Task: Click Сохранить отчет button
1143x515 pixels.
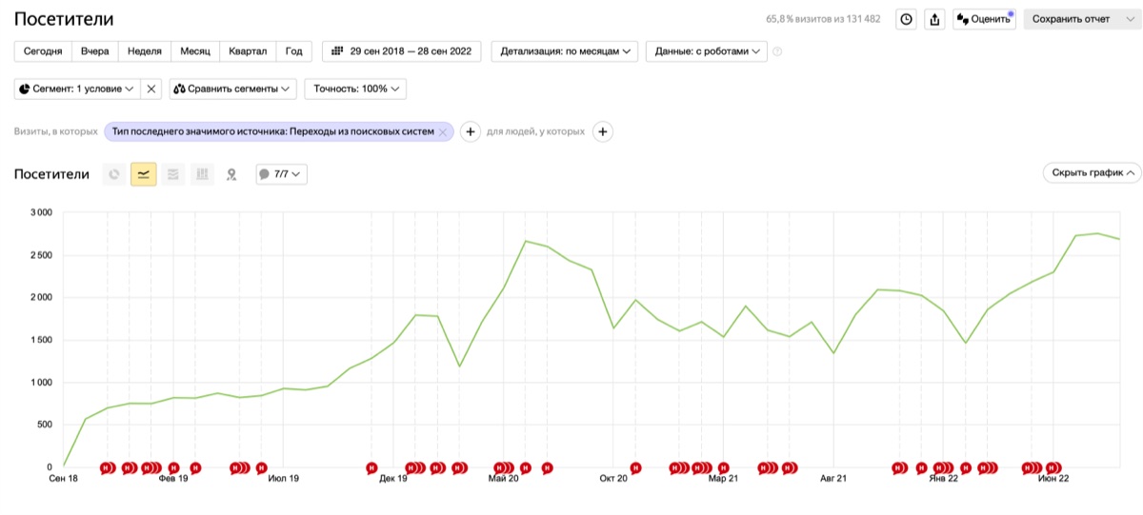Action: (1071, 19)
